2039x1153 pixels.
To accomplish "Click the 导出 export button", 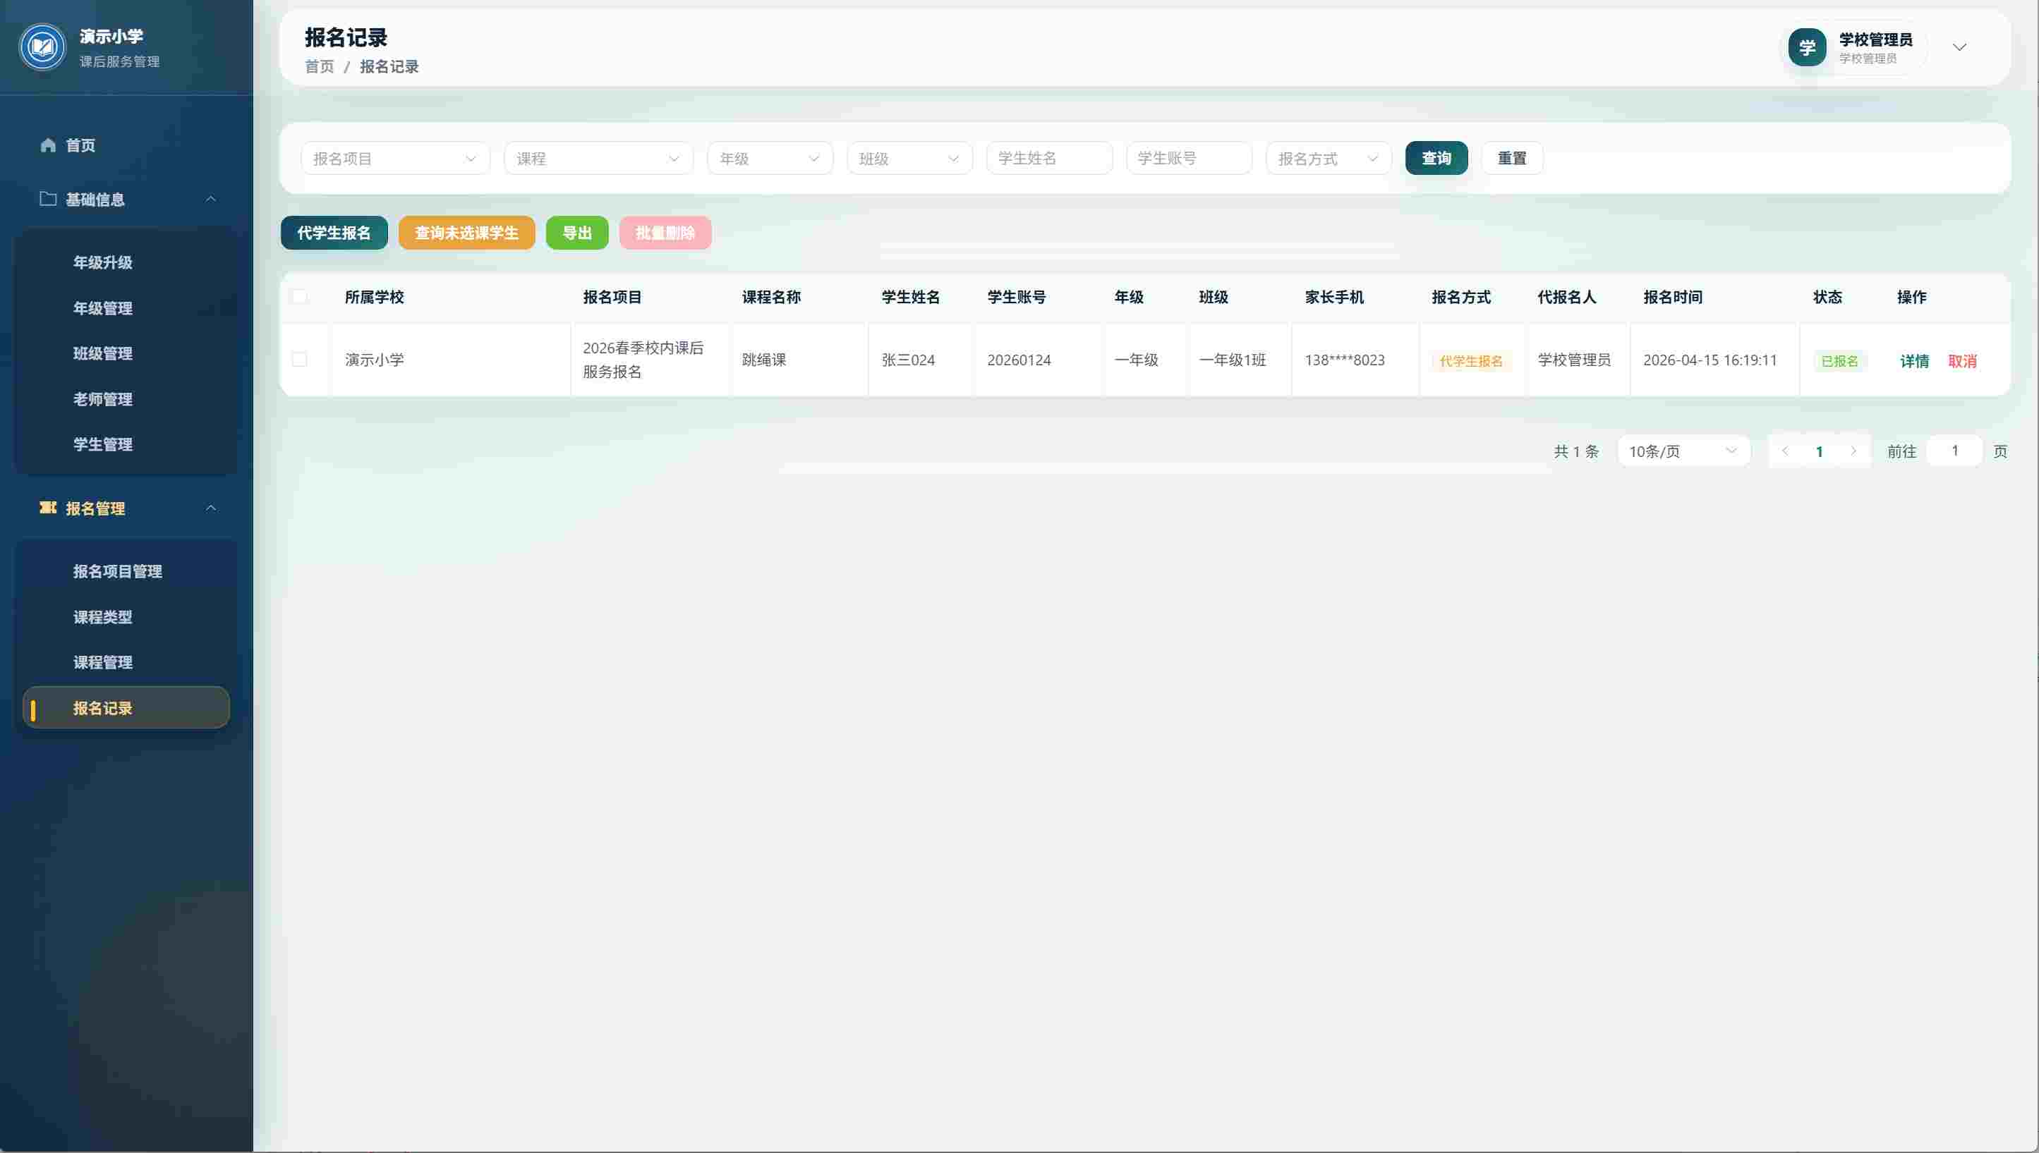I will (576, 233).
